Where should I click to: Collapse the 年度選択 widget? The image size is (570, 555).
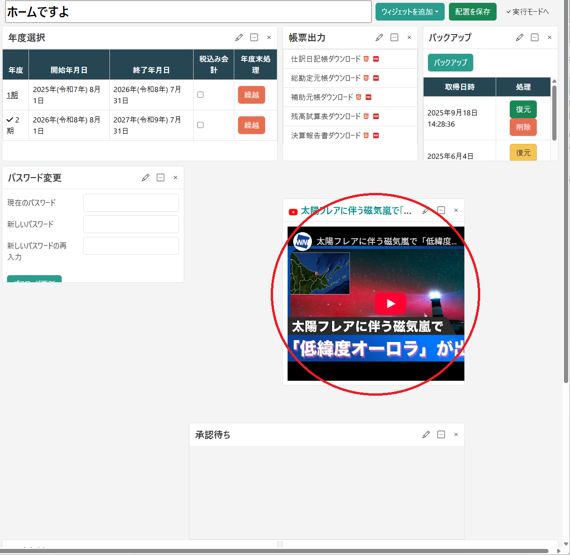pos(254,37)
